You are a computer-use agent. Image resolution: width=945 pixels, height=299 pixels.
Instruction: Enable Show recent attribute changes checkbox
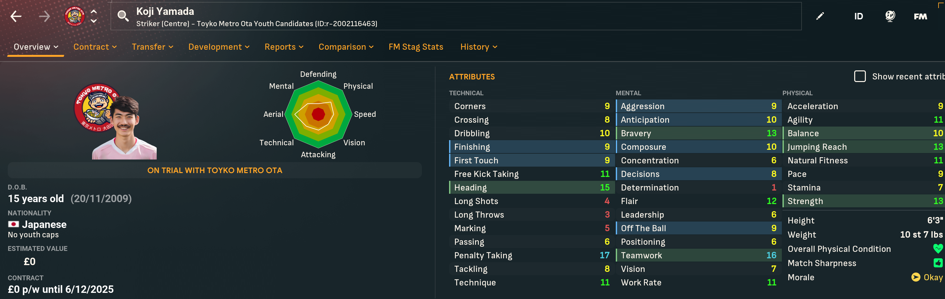tap(860, 76)
